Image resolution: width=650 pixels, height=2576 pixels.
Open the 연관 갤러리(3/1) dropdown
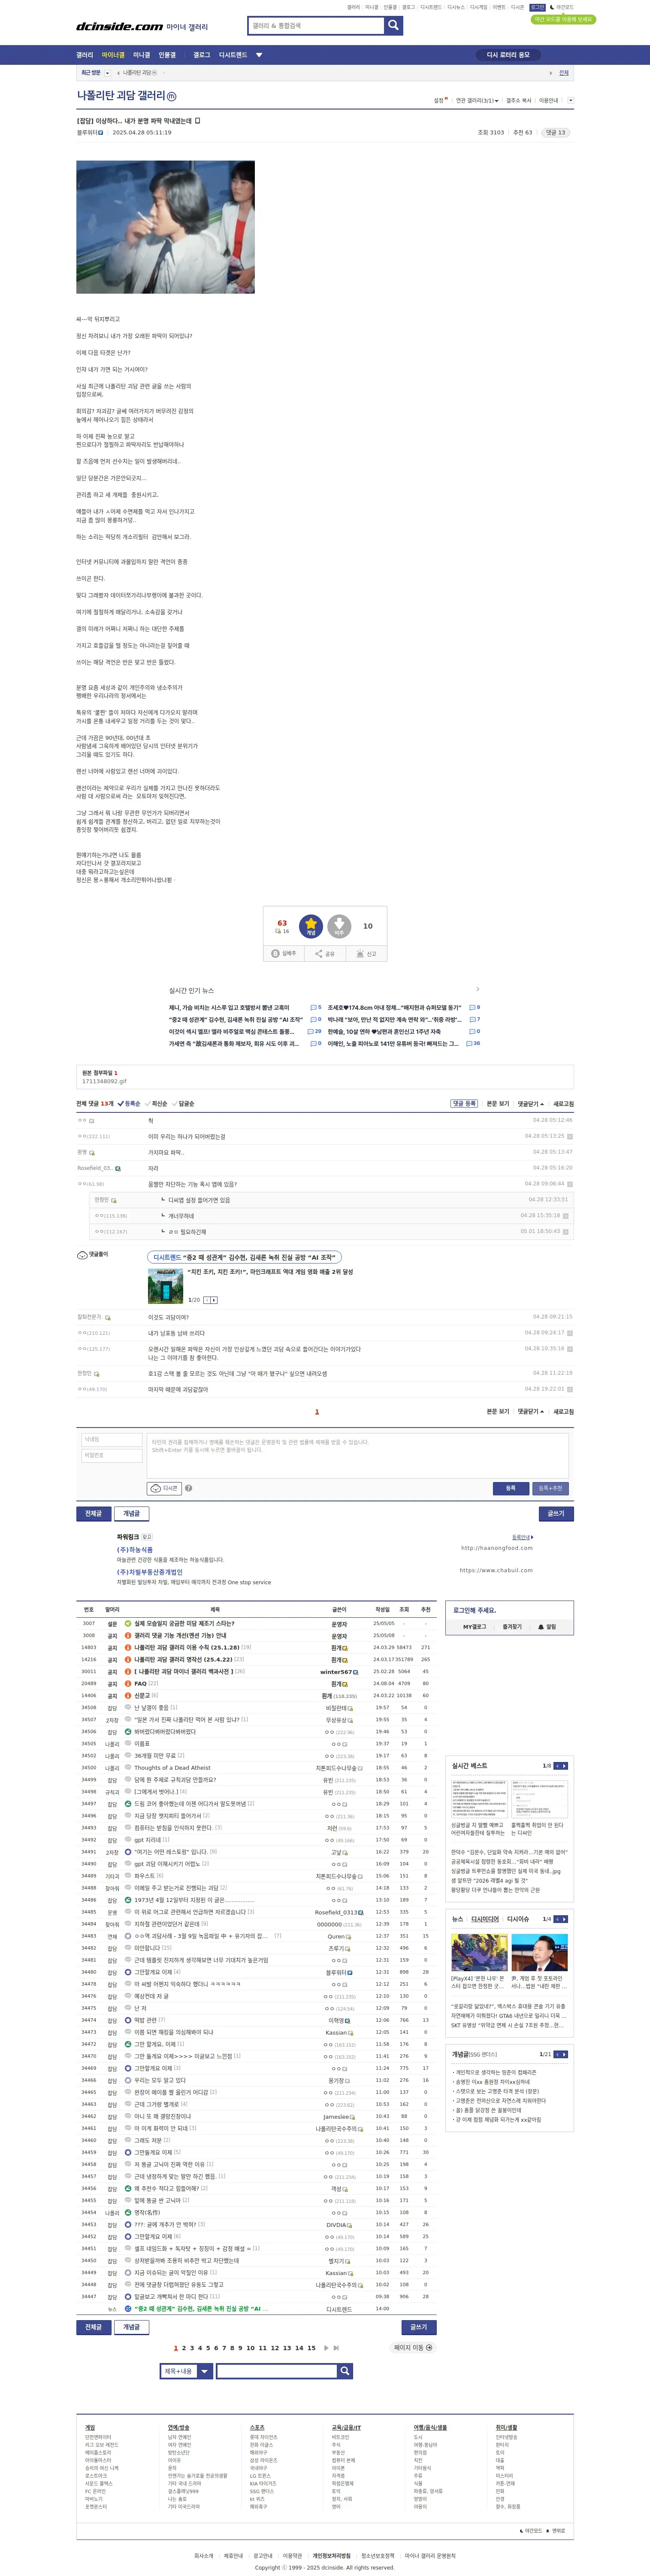(477, 100)
